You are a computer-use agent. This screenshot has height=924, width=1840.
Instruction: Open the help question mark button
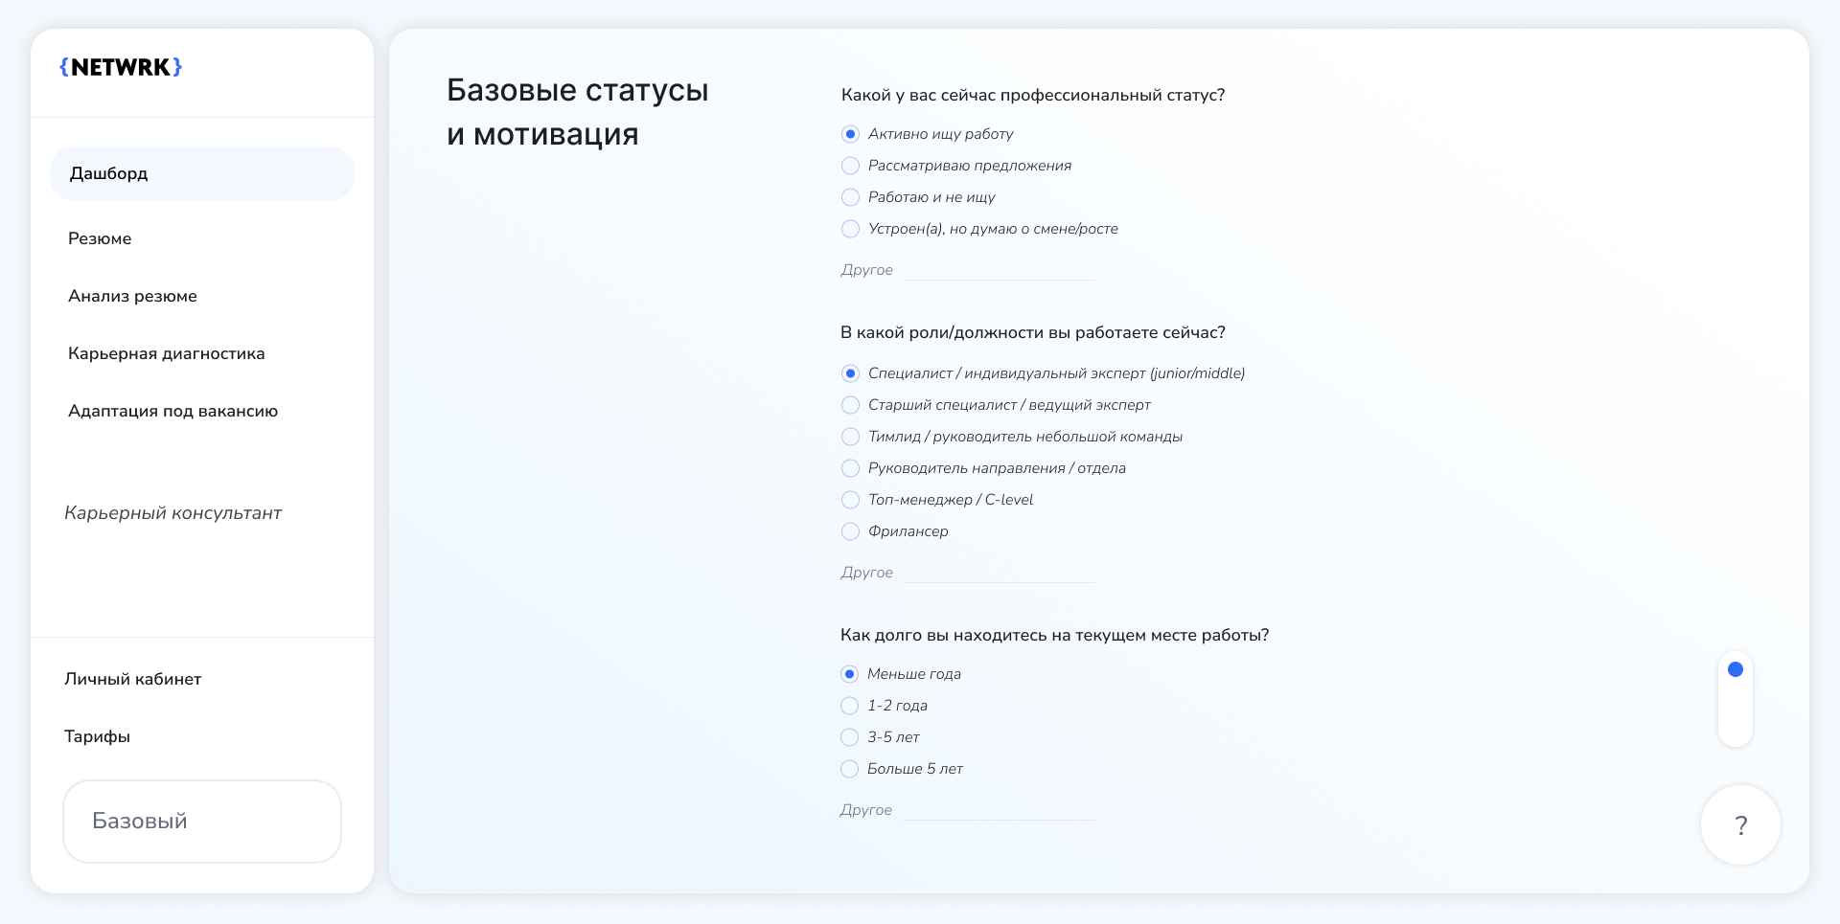click(1741, 824)
